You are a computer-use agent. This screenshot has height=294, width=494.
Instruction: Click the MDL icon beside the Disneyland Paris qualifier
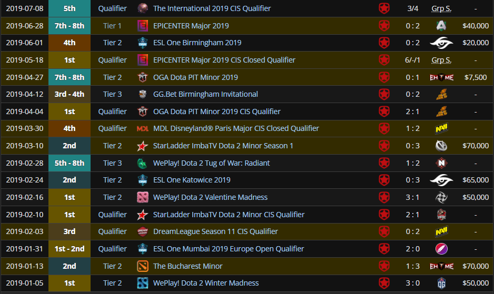pyautogui.click(x=143, y=128)
